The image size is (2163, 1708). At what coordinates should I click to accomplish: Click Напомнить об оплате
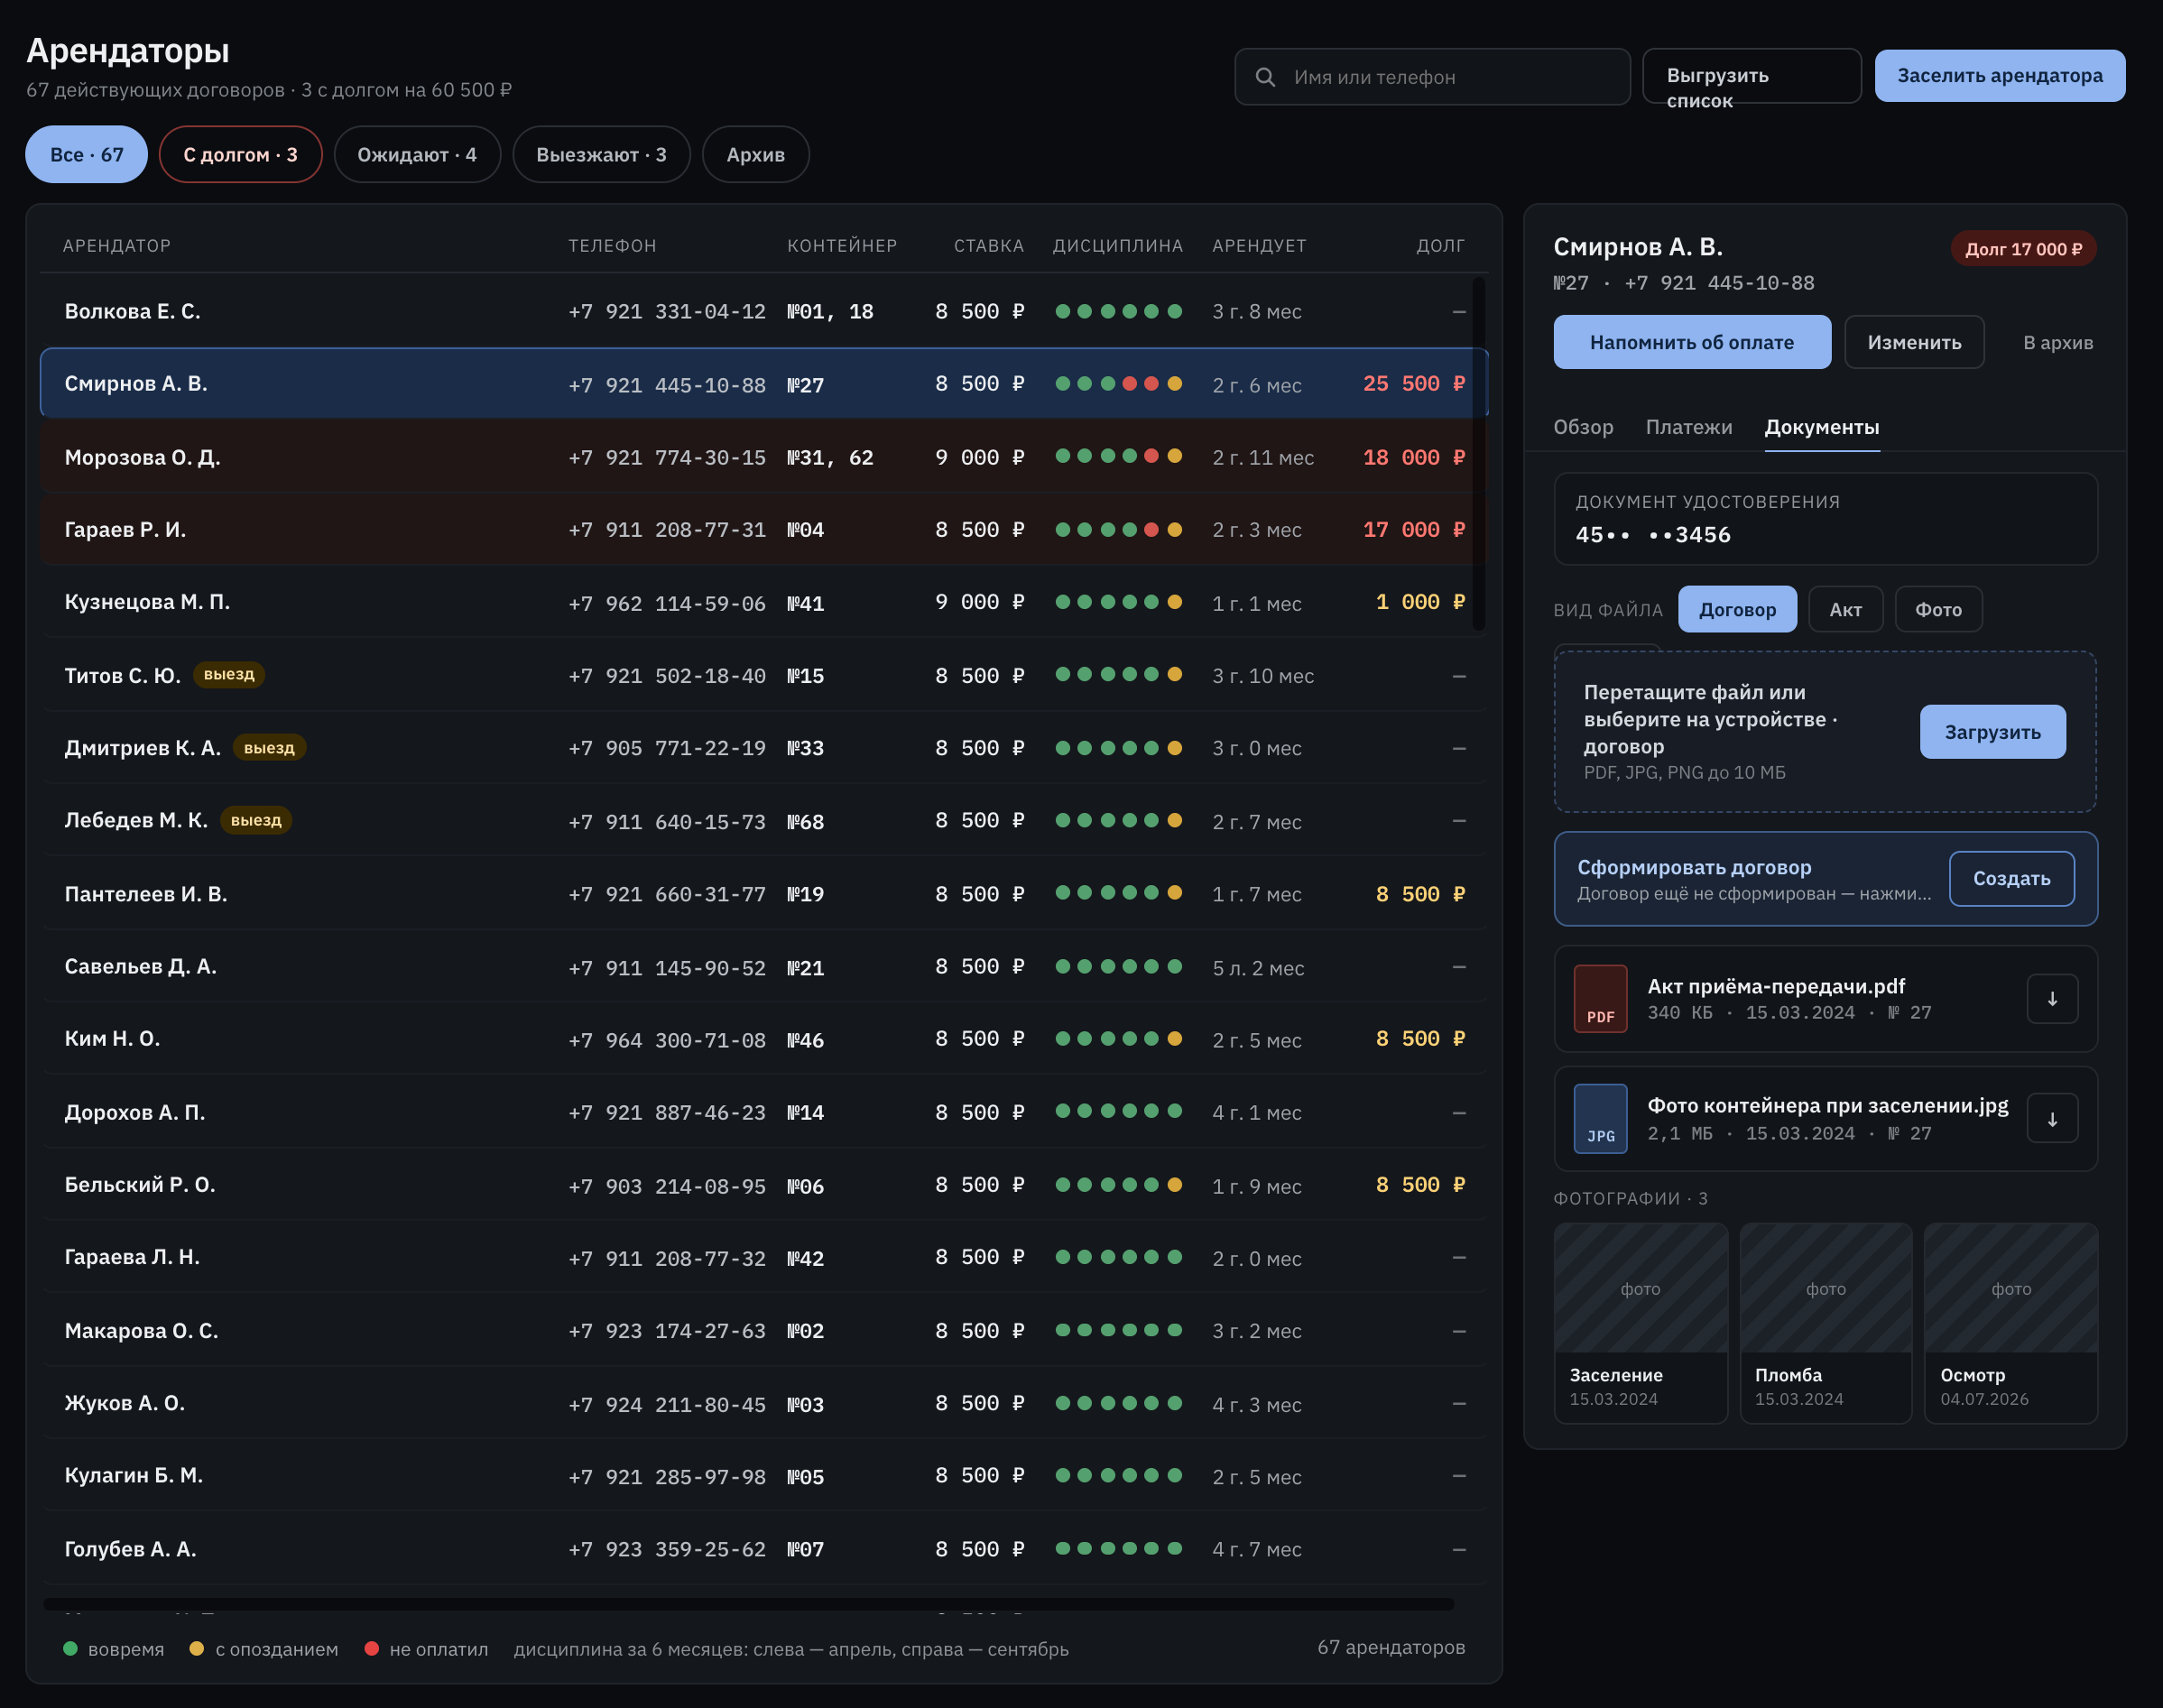[1692, 342]
